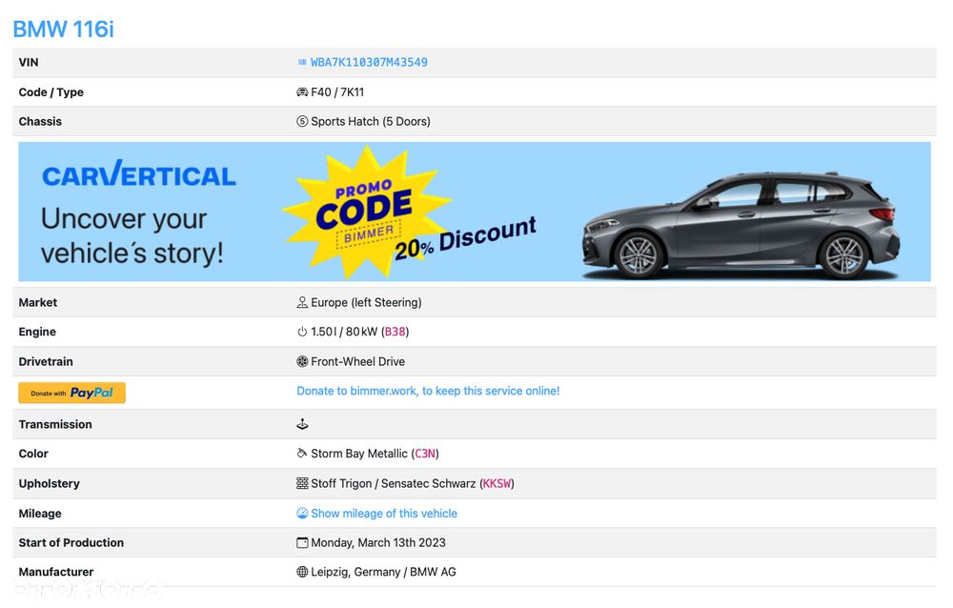Screen dimensions: 953x608
Task: Click the 'Start of Production' row label
Action: (x=71, y=542)
